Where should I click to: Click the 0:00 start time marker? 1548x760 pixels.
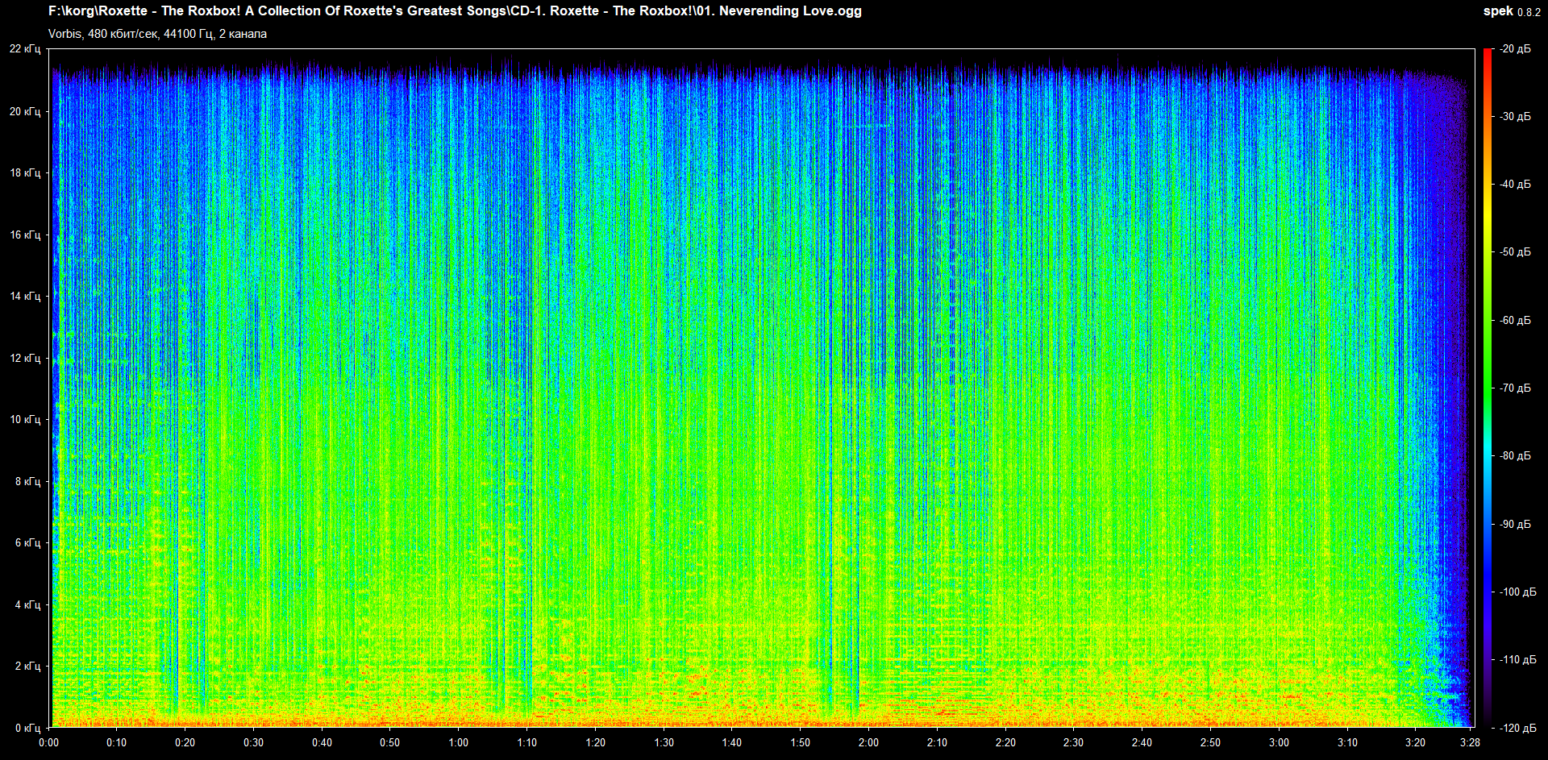click(x=48, y=742)
